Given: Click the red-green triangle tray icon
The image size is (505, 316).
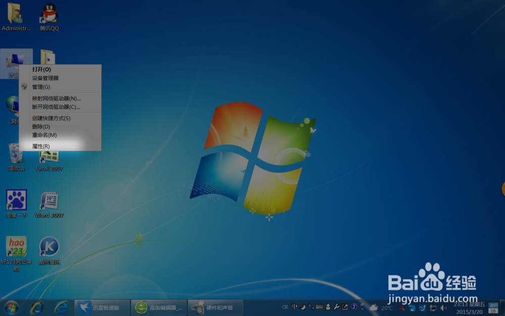Looking at the screenshot, I should (x=402, y=308).
